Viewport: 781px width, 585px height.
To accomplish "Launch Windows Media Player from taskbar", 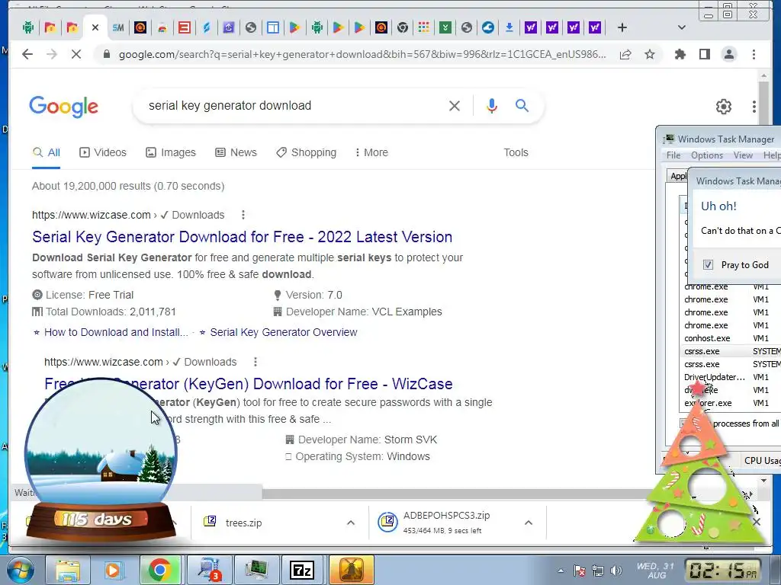I will [113, 570].
